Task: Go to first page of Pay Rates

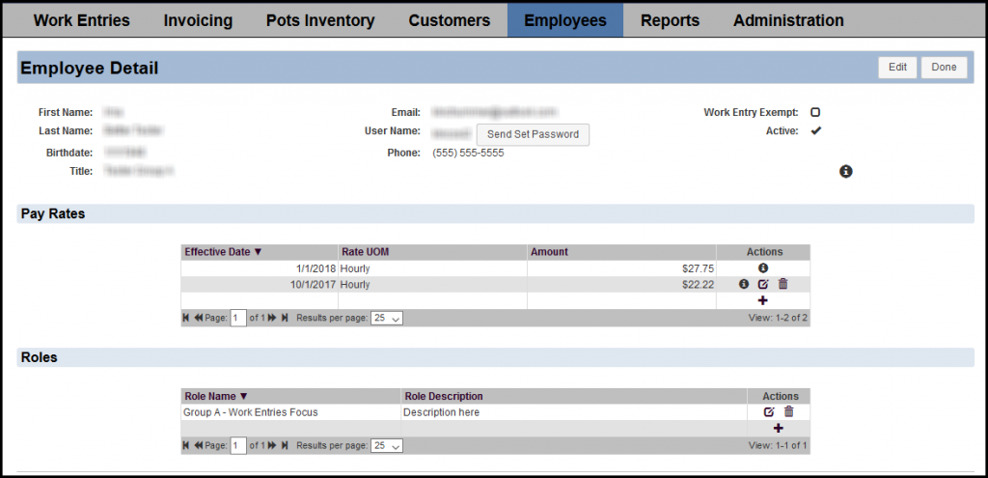Action: 186,318
